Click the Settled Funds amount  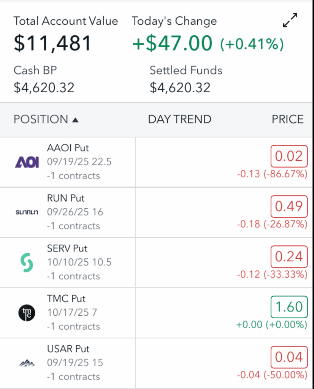click(x=180, y=88)
